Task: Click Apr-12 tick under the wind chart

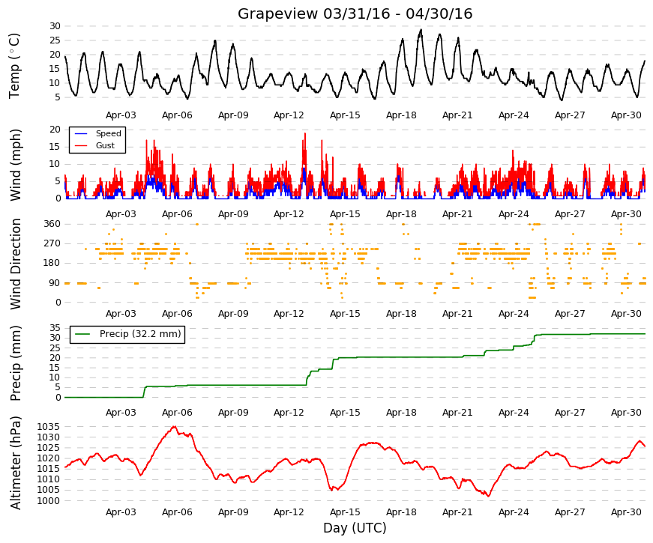Action: pos(289,214)
